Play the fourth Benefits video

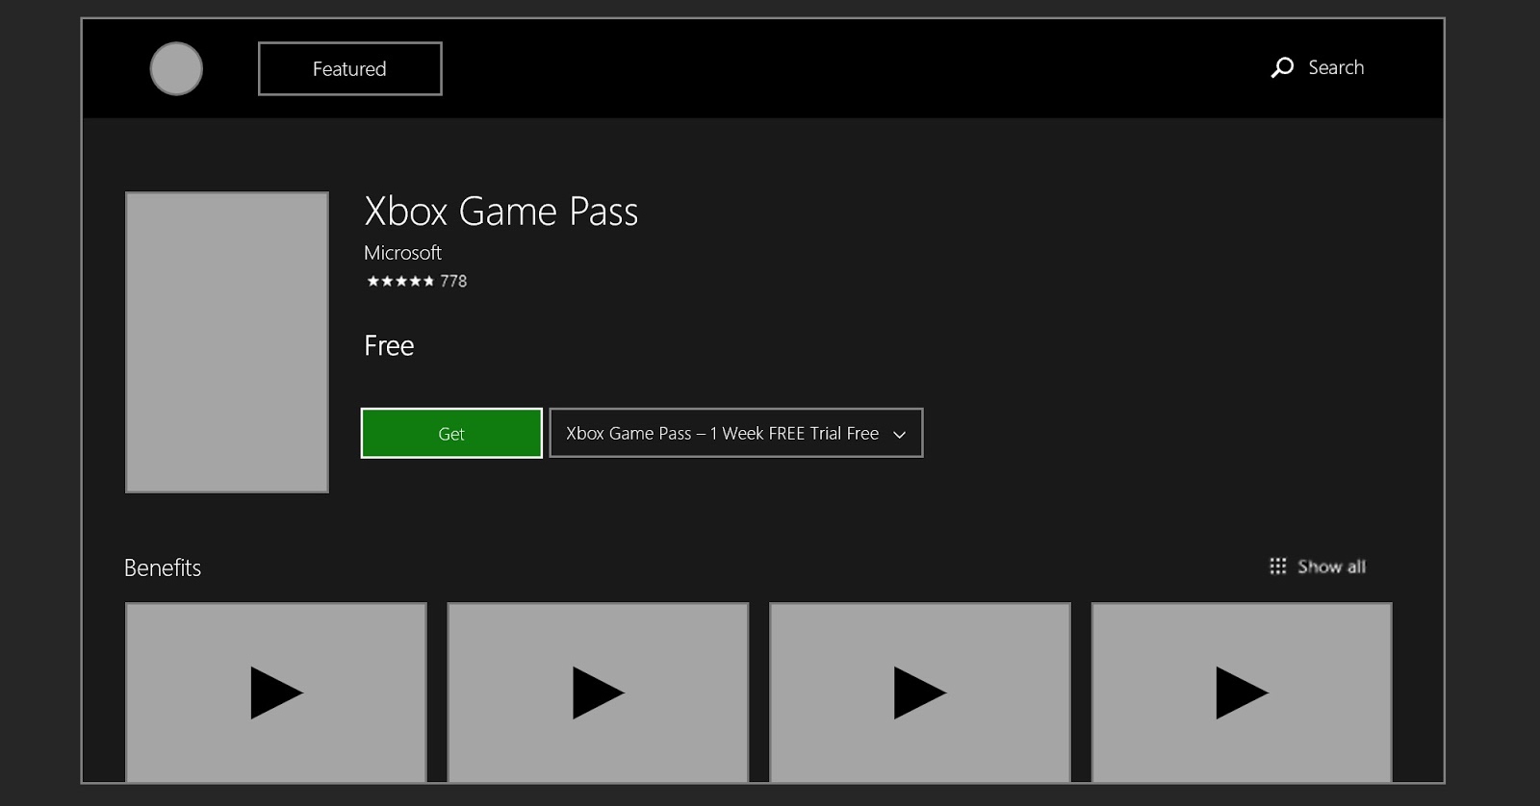tap(1242, 693)
